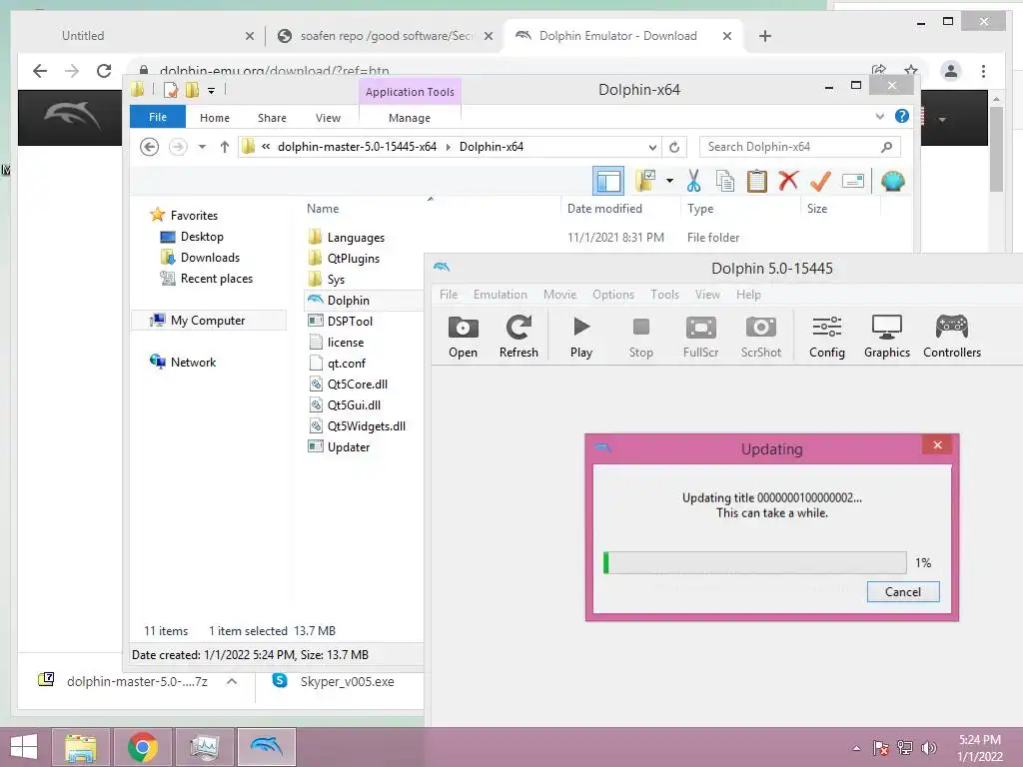Click the FullScr toolbar icon

point(700,337)
